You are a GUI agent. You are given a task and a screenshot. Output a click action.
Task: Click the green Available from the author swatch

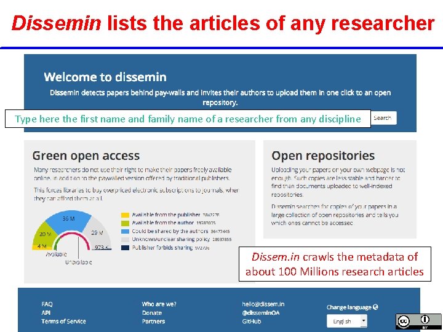(x=125, y=223)
